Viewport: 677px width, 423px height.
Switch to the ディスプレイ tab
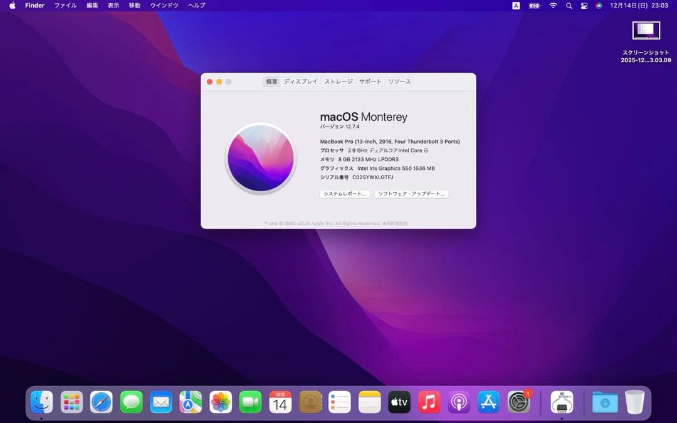click(301, 81)
